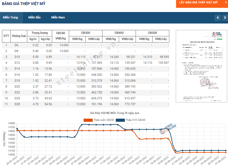Click the D10 CB300 point on 29-05-2023
228x167 pixels.
point(17,129)
